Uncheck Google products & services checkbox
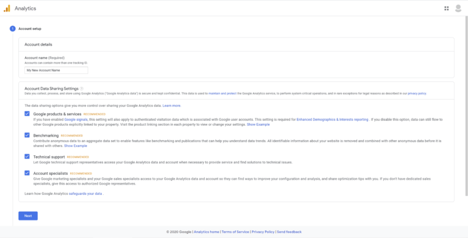The width and height of the screenshot is (468, 238). [27, 114]
